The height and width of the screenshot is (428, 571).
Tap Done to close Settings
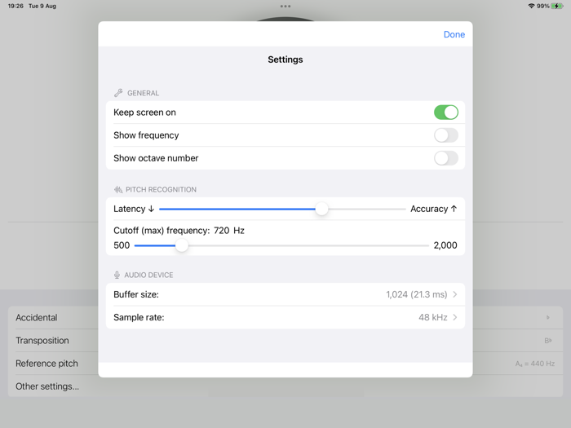click(454, 34)
